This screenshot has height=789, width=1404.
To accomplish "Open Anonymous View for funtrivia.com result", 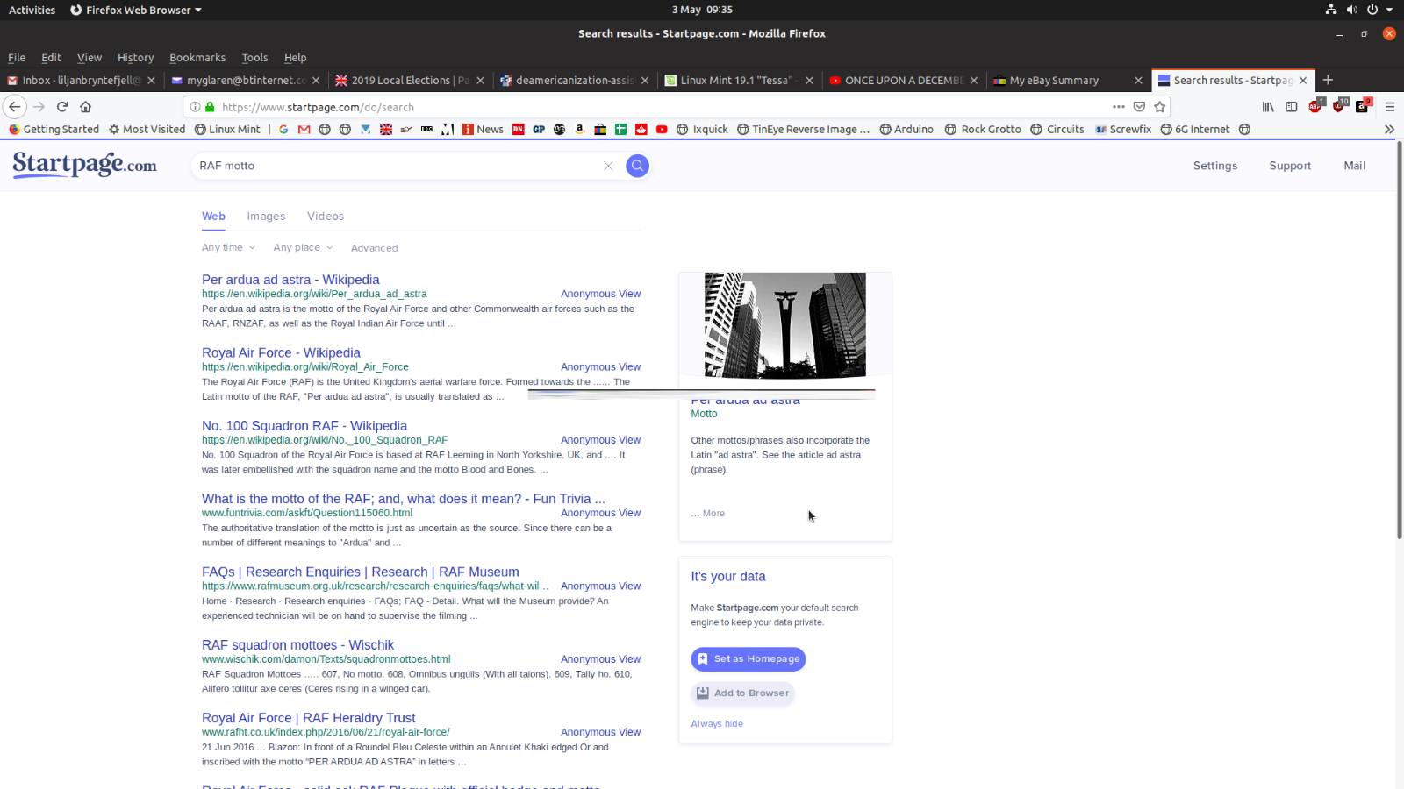I will (600, 514).
